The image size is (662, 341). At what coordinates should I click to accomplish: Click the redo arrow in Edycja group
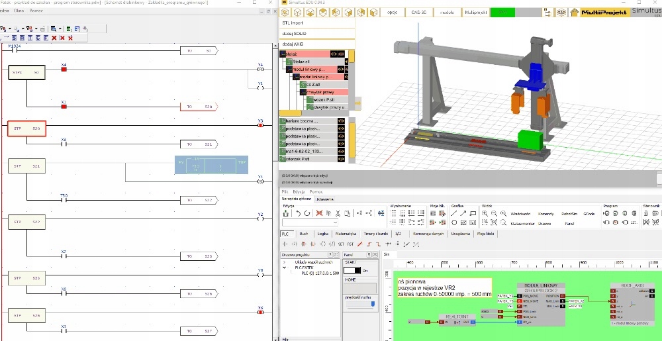pos(307,214)
